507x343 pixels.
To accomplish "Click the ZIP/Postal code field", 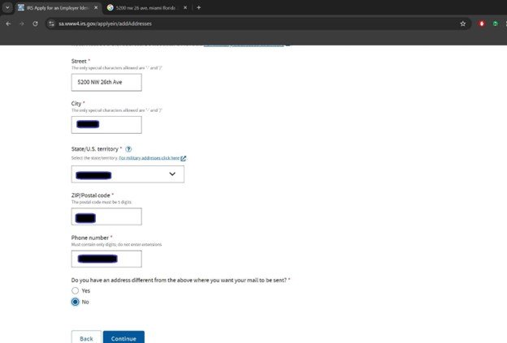I will (x=106, y=217).
